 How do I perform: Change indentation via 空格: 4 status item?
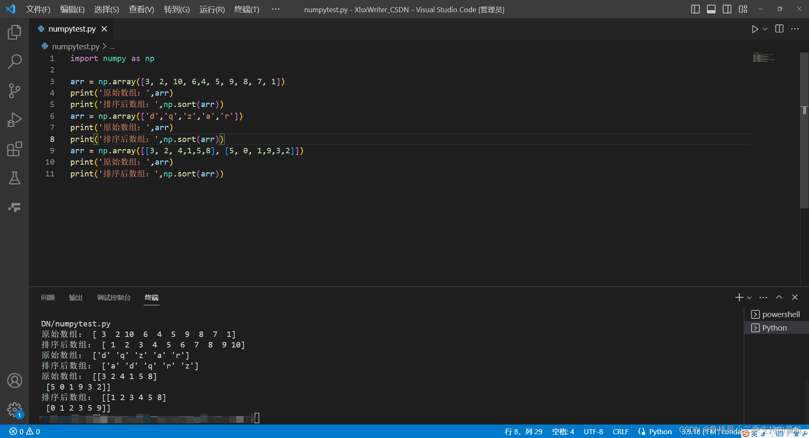[563, 432]
